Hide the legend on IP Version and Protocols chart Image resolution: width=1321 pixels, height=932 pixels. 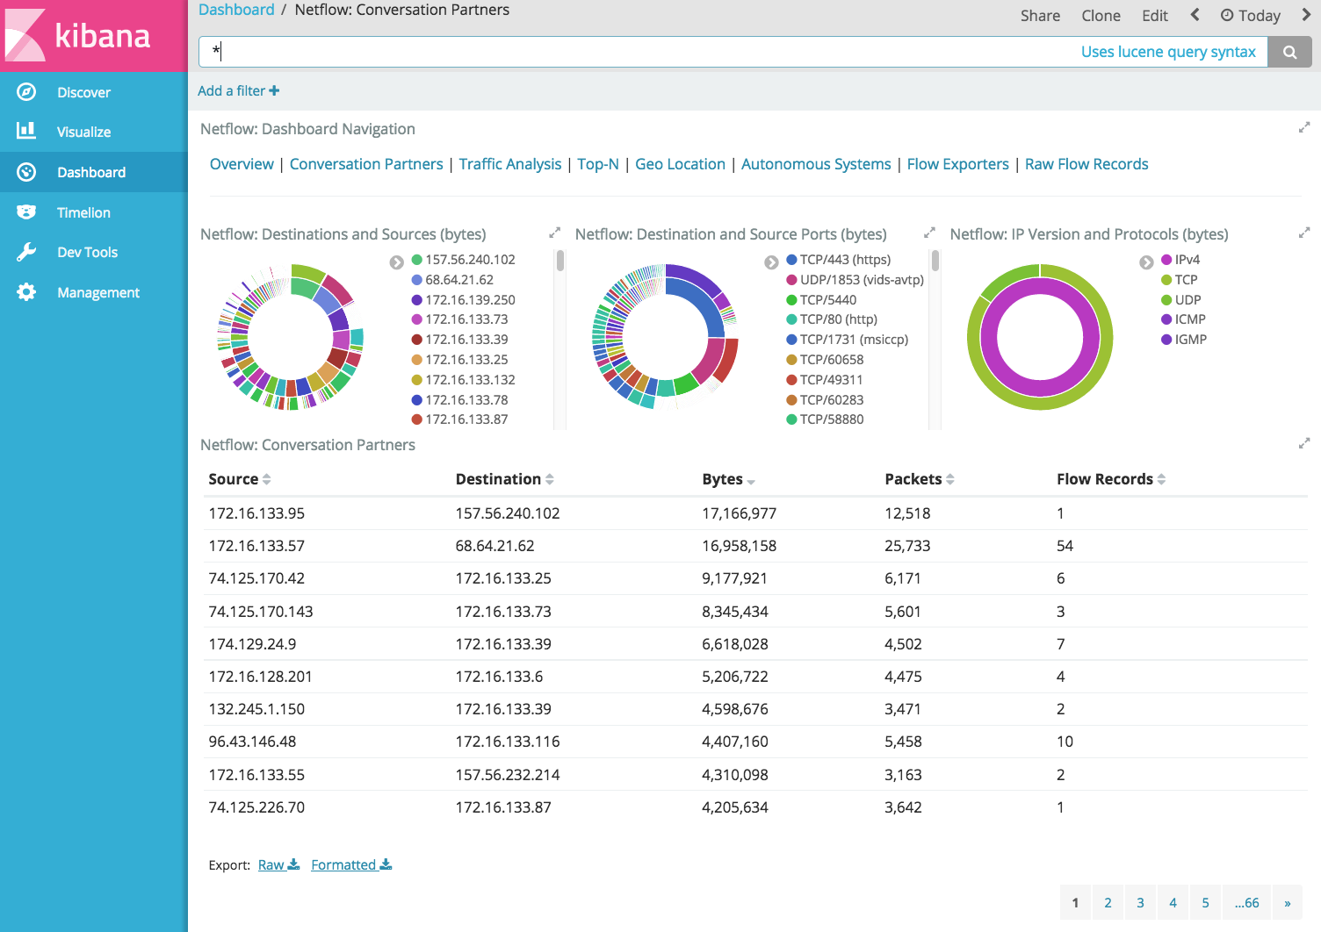(x=1146, y=262)
